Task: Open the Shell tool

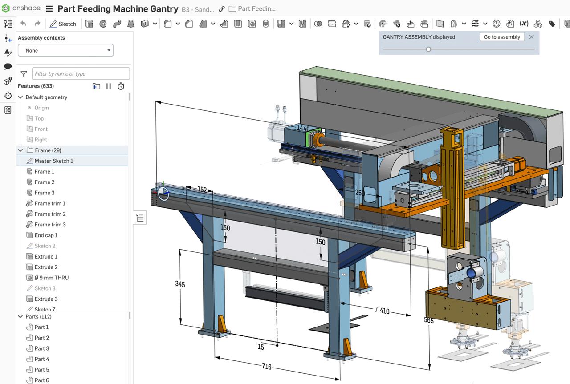Action: 237,24
